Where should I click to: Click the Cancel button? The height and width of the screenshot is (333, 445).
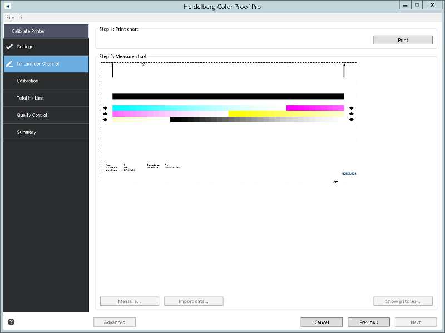pos(322,322)
